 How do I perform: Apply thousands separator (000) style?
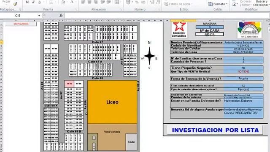[x=143, y=2]
